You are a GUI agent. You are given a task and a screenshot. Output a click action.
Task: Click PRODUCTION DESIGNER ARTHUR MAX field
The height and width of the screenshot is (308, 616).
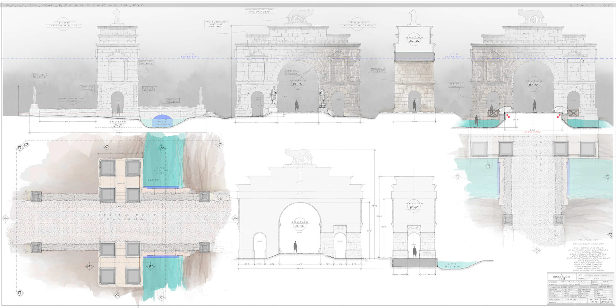(x=595, y=287)
